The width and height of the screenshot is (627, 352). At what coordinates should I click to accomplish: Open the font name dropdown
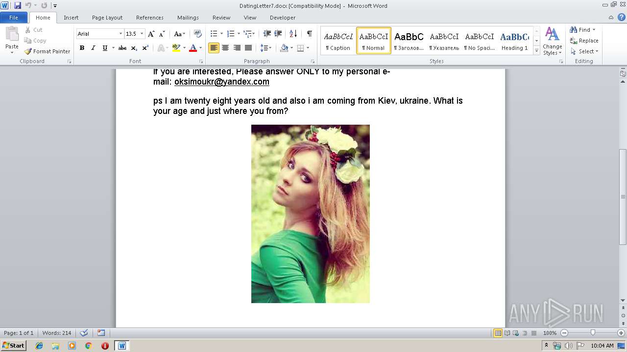pos(121,34)
